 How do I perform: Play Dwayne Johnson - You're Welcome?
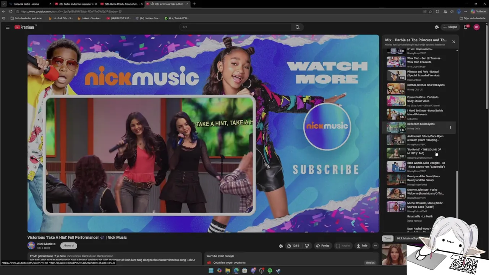coord(418,193)
